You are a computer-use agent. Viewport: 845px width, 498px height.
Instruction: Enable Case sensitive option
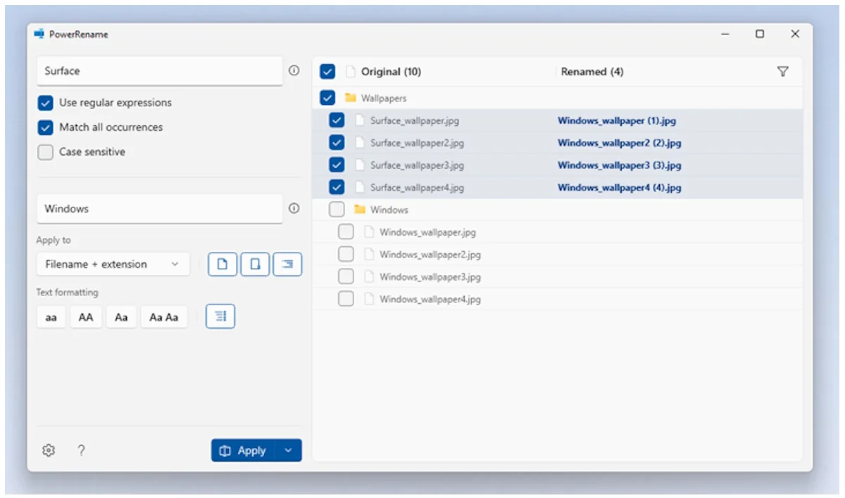click(x=46, y=152)
